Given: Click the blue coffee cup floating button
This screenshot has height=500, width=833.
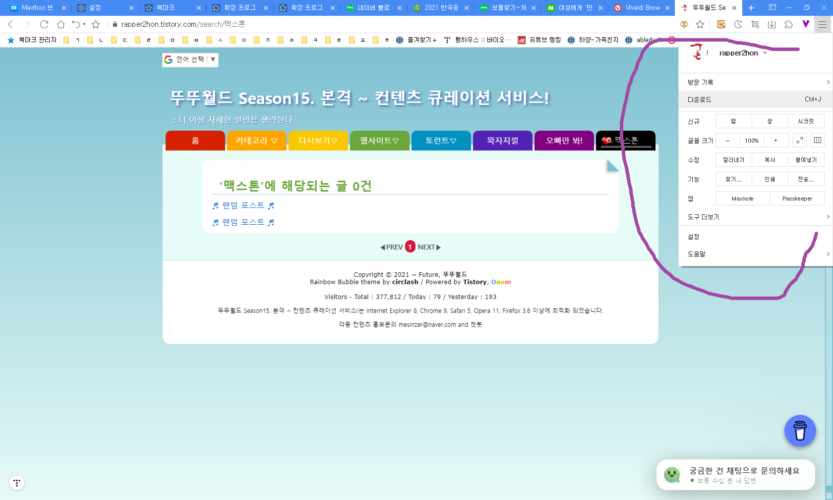Looking at the screenshot, I should (800, 431).
